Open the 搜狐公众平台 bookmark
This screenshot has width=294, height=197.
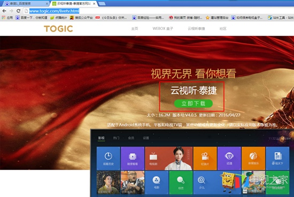pyautogui.click(x=81, y=18)
